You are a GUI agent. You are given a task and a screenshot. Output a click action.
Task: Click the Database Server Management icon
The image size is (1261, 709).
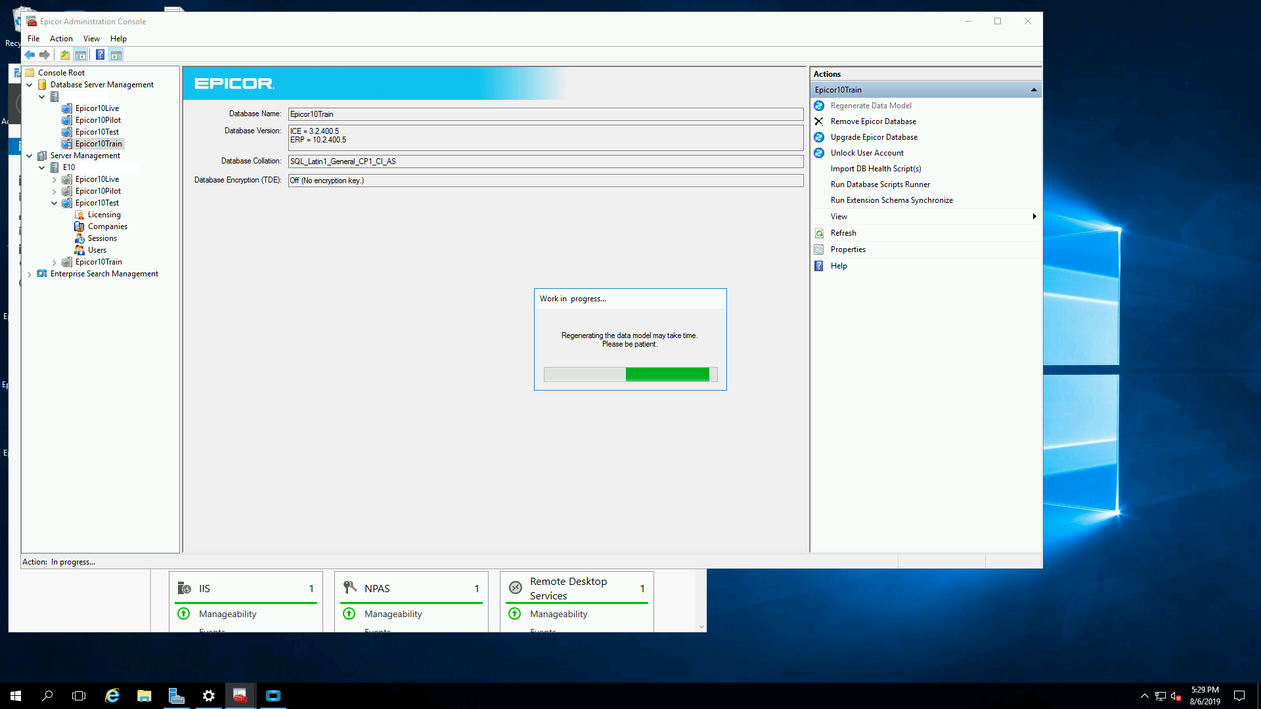(42, 85)
